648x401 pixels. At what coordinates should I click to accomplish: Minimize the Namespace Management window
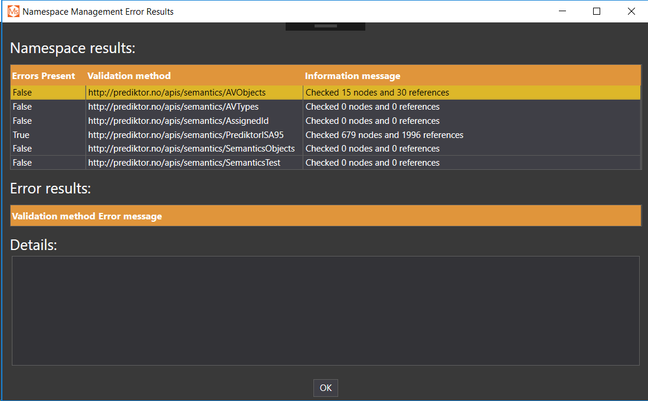point(562,11)
